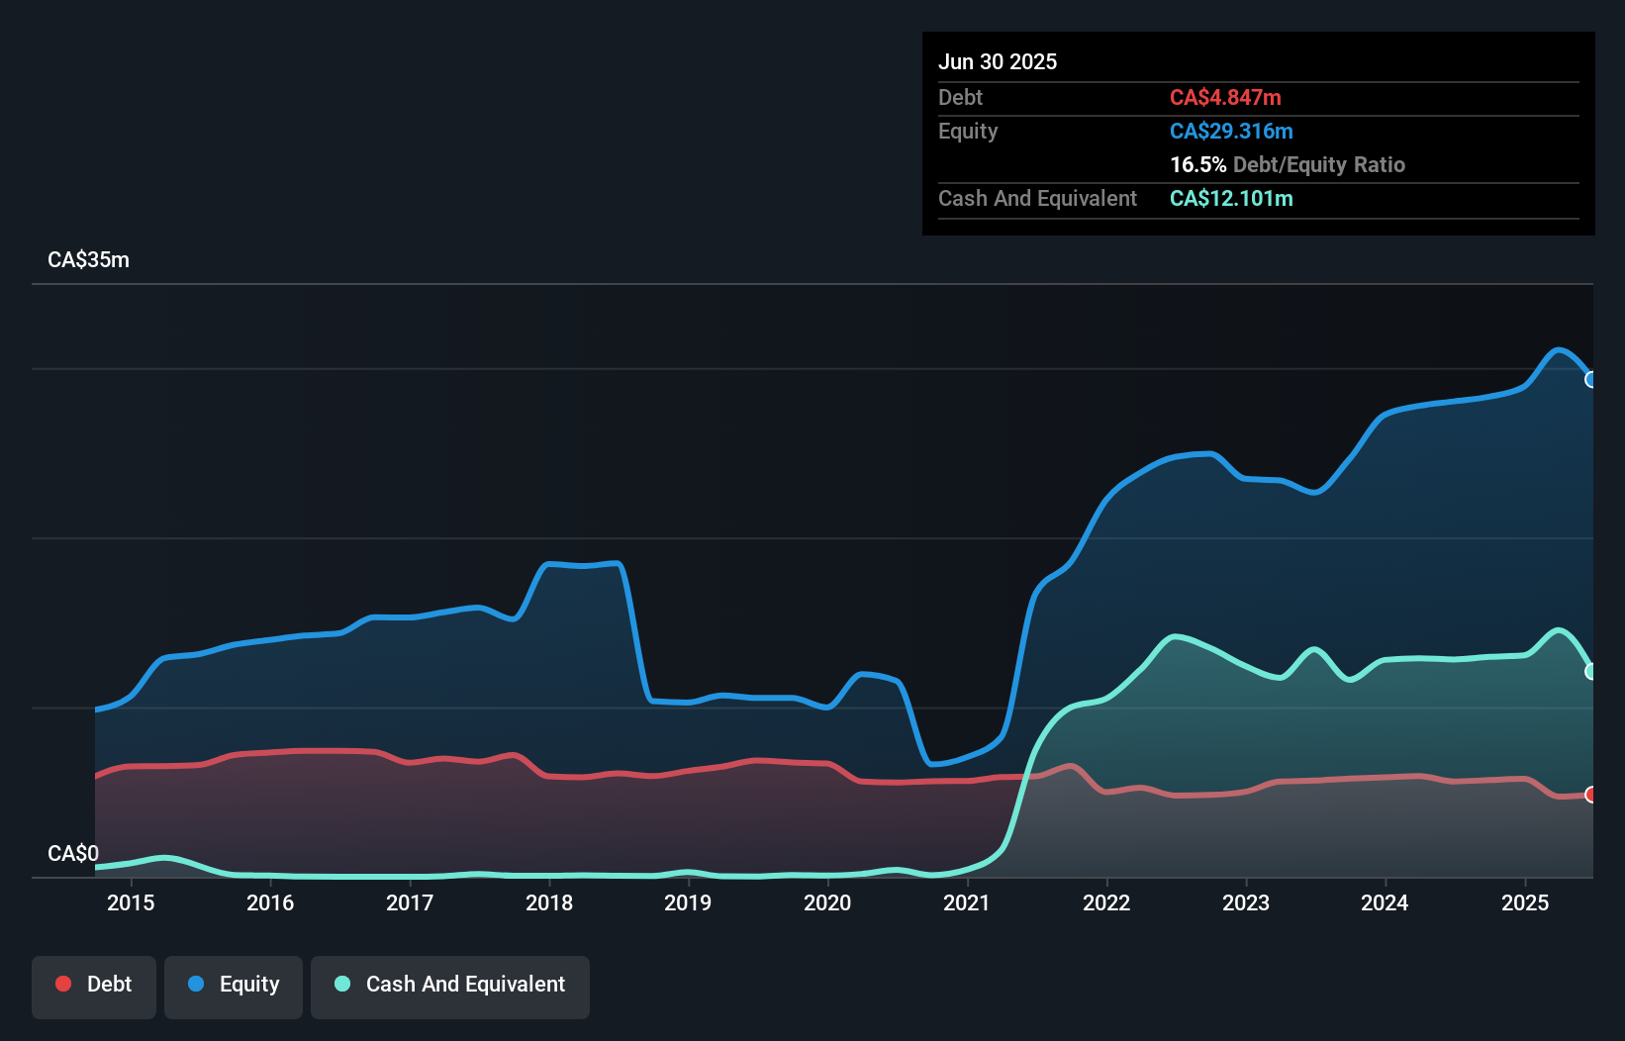Click the 2021 x-axis label
Image resolution: width=1625 pixels, height=1041 pixels.
click(967, 902)
